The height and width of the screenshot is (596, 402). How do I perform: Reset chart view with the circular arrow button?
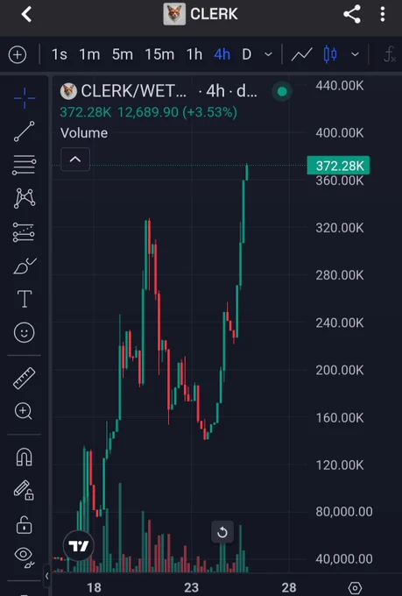(x=222, y=532)
